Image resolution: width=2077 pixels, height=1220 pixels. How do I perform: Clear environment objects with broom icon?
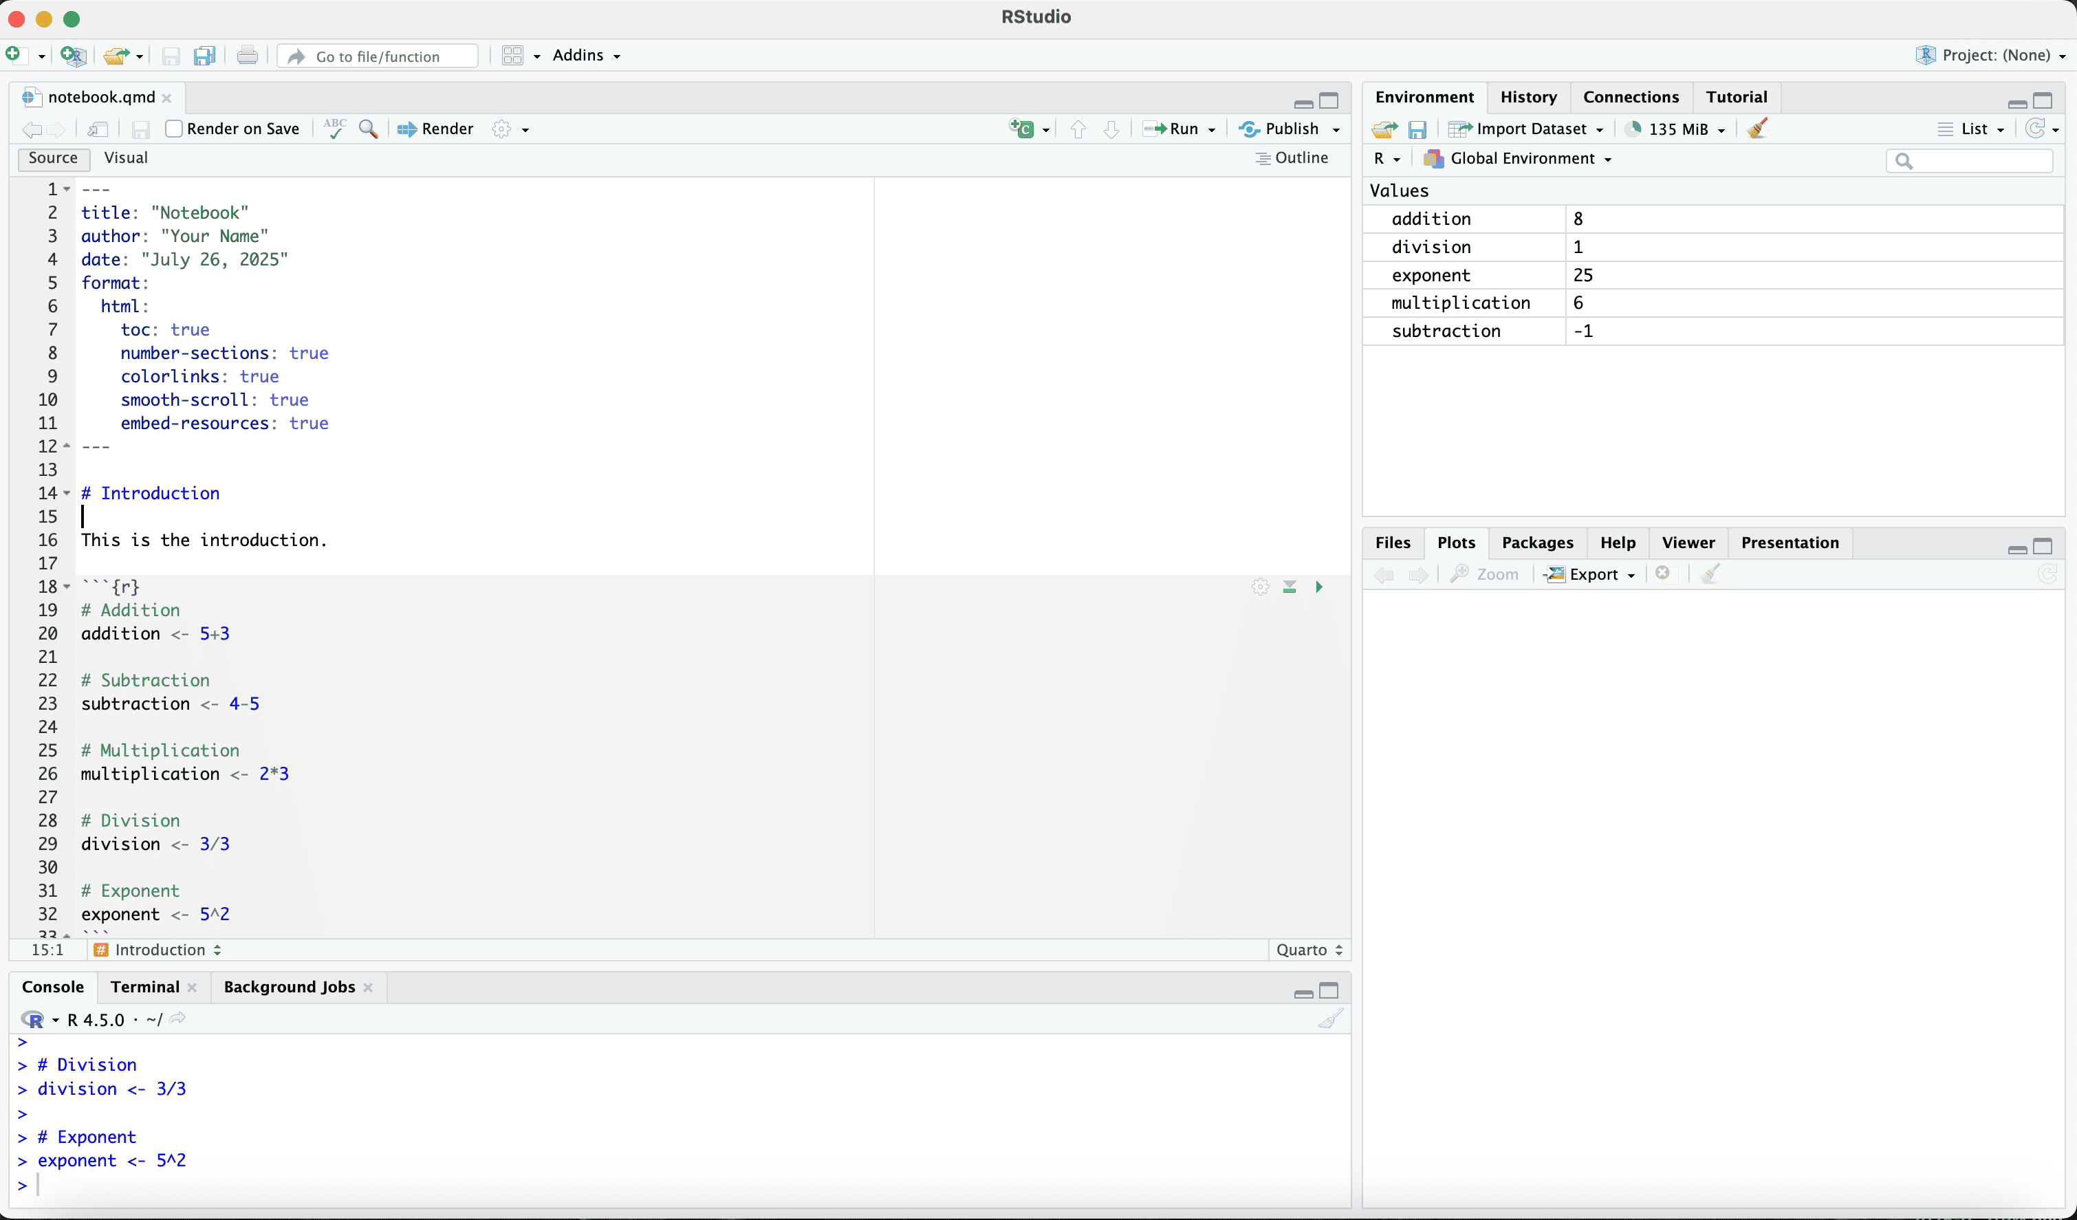(x=1757, y=129)
